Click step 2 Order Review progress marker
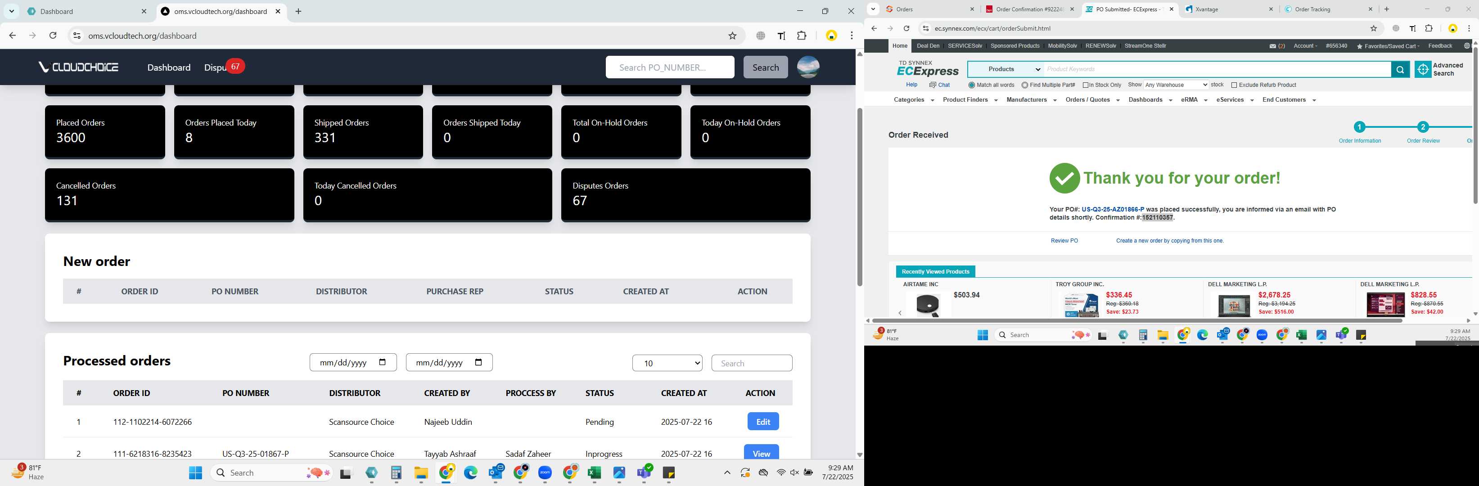Image resolution: width=1479 pixels, height=486 pixels. [1422, 127]
